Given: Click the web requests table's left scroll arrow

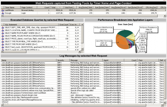Looking at the screenshot, I should click(2, 16).
